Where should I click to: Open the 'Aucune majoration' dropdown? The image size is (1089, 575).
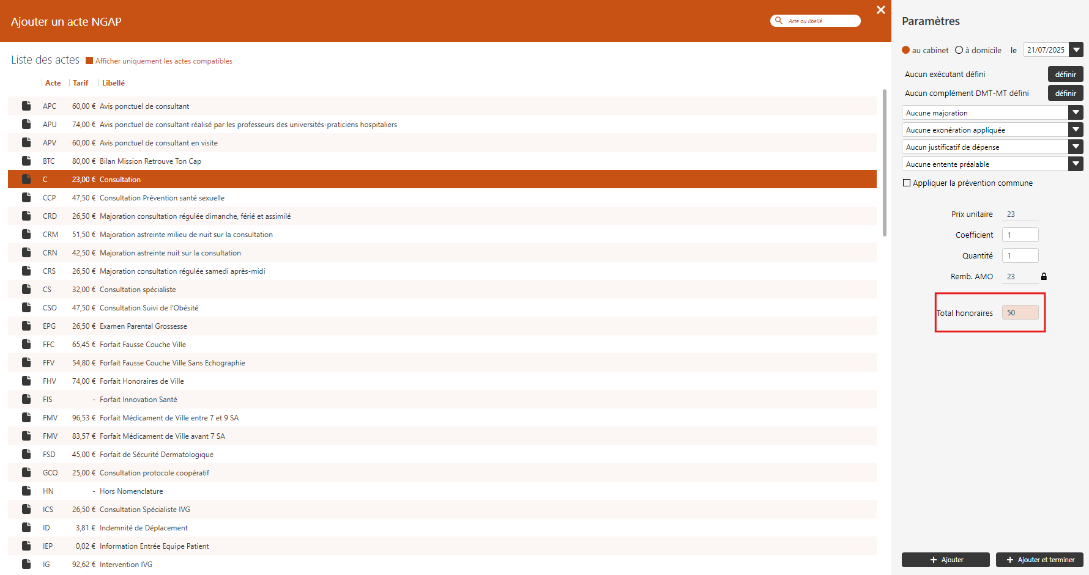point(1076,112)
